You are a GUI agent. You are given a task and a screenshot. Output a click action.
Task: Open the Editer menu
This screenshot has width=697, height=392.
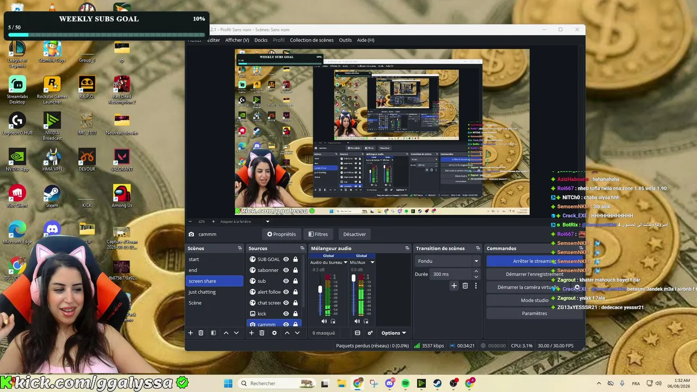(213, 40)
